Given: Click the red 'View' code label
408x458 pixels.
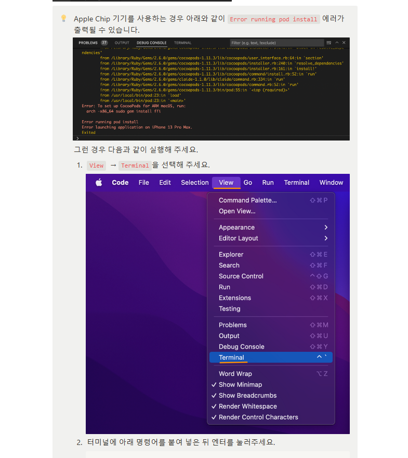Looking at the screenshot, I should (x=97, y=166).
